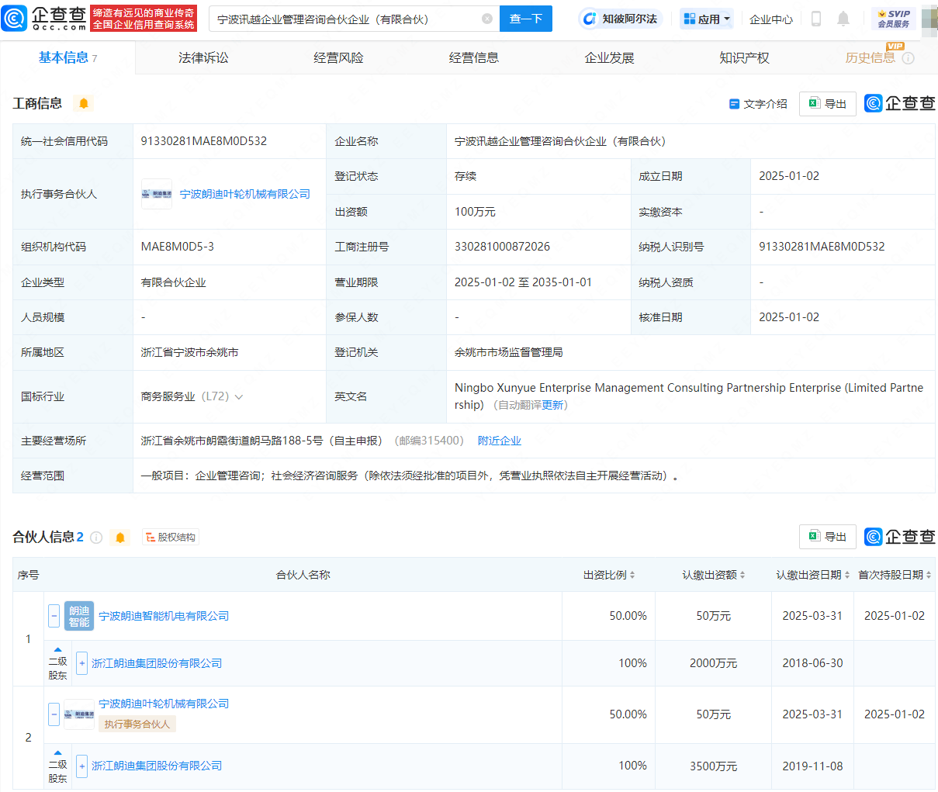
Task: Open 宁波朗迪智能机电有限公司 link
Action: click(164, 616)
